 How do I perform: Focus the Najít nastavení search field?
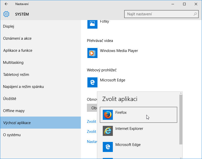tap(161, 14)
